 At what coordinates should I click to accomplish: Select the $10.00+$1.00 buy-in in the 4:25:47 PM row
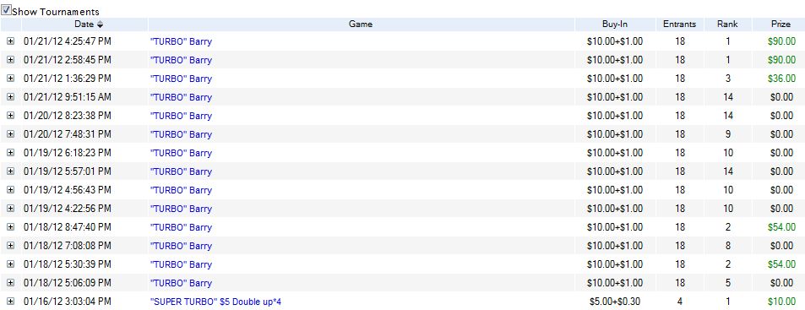[615, 41]
